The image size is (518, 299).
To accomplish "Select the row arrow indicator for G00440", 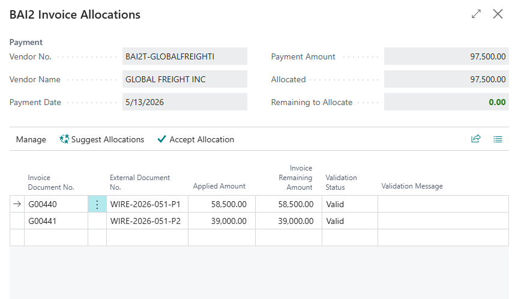I will 17,204.
